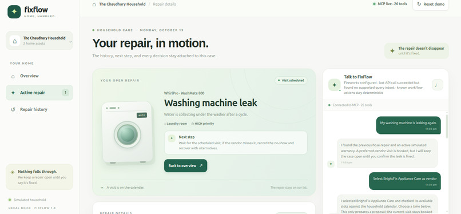Viewport: 461px width, 214px height.
Task: Click the 'I selected BrightFix Appliance Care' reply message
Action: pos(387,204)
